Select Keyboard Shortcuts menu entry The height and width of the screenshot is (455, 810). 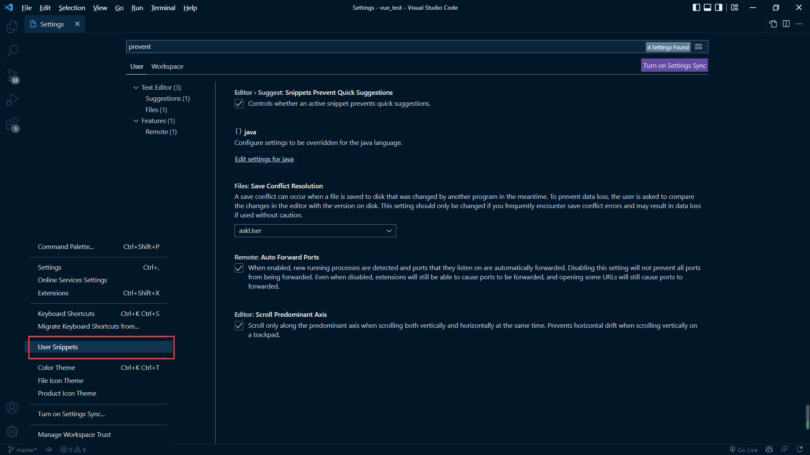point(99,314)
